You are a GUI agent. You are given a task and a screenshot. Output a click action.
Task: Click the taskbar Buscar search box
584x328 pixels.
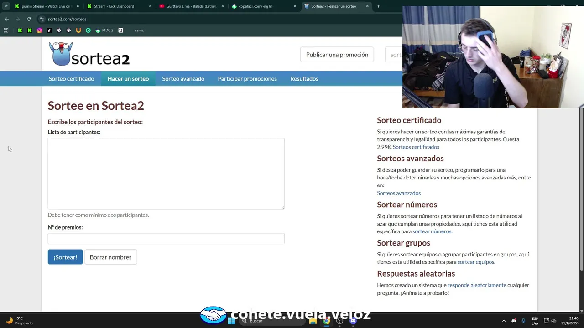tap(273, 321)
